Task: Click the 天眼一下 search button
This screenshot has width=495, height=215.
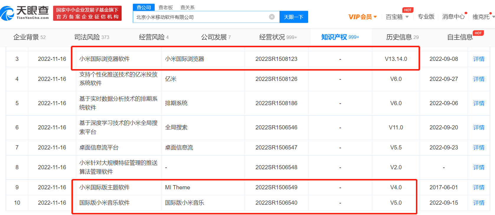Action: [x=294, y=17]
